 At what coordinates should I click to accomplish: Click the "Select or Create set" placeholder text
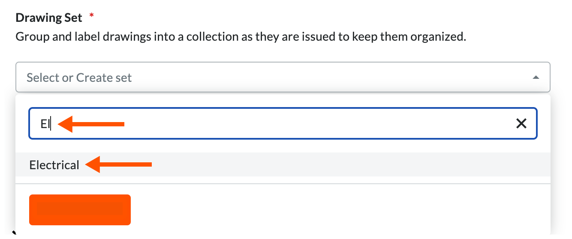[x=79, y=78]
